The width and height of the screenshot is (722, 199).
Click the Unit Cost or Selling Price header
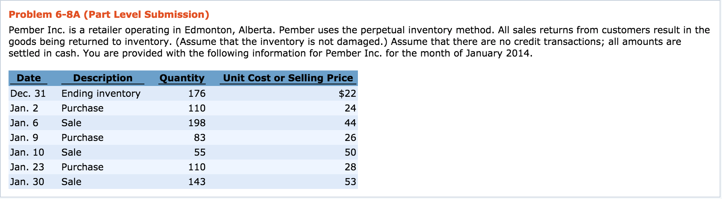pyautogui.click(x=288, y=78)
